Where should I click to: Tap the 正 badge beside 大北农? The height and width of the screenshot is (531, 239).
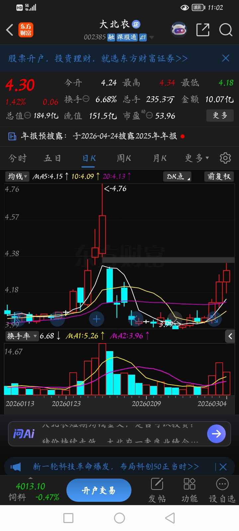point(136,24)
